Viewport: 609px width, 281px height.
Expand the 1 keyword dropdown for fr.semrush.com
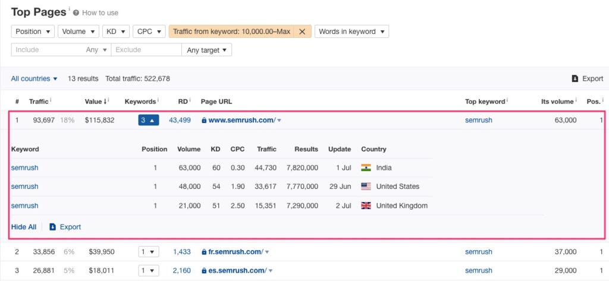tap(148, 252)
